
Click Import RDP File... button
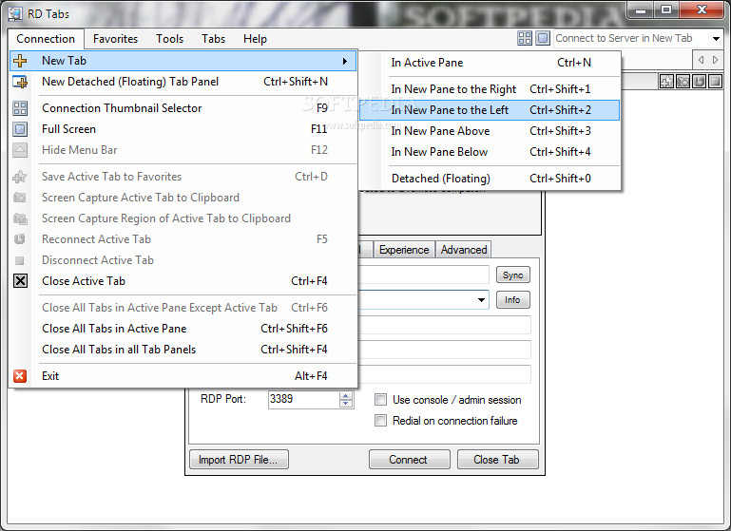pyautogui.click(x=239, y=459)
